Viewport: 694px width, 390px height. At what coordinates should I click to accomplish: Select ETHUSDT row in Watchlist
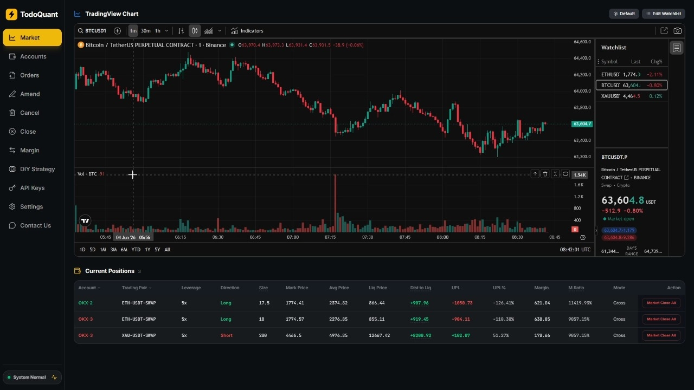coord(632,74)
